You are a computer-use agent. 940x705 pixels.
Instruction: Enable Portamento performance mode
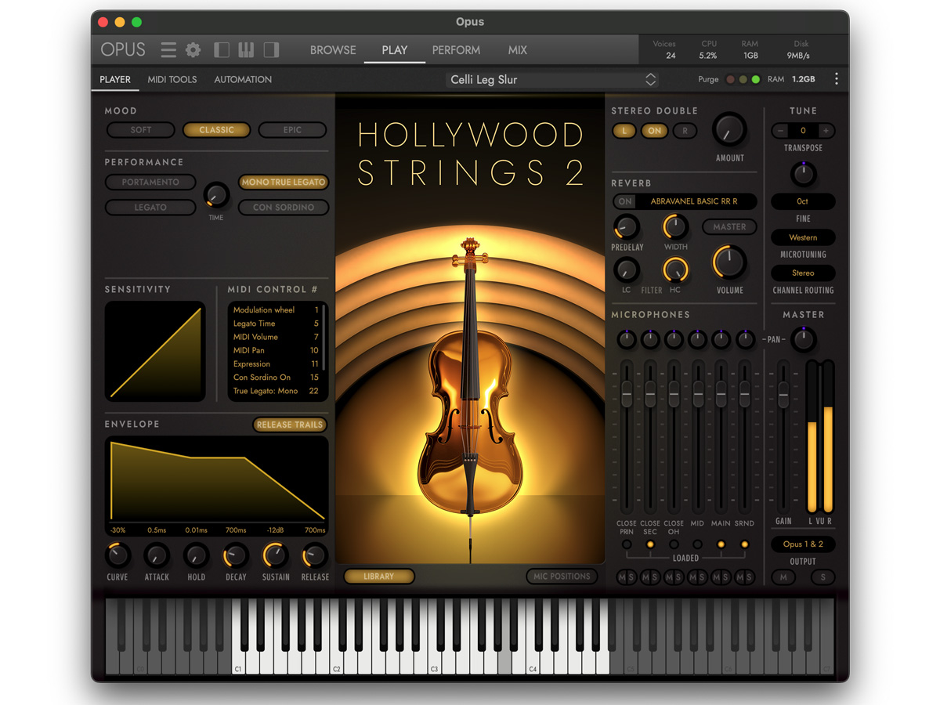click(150, 182)
